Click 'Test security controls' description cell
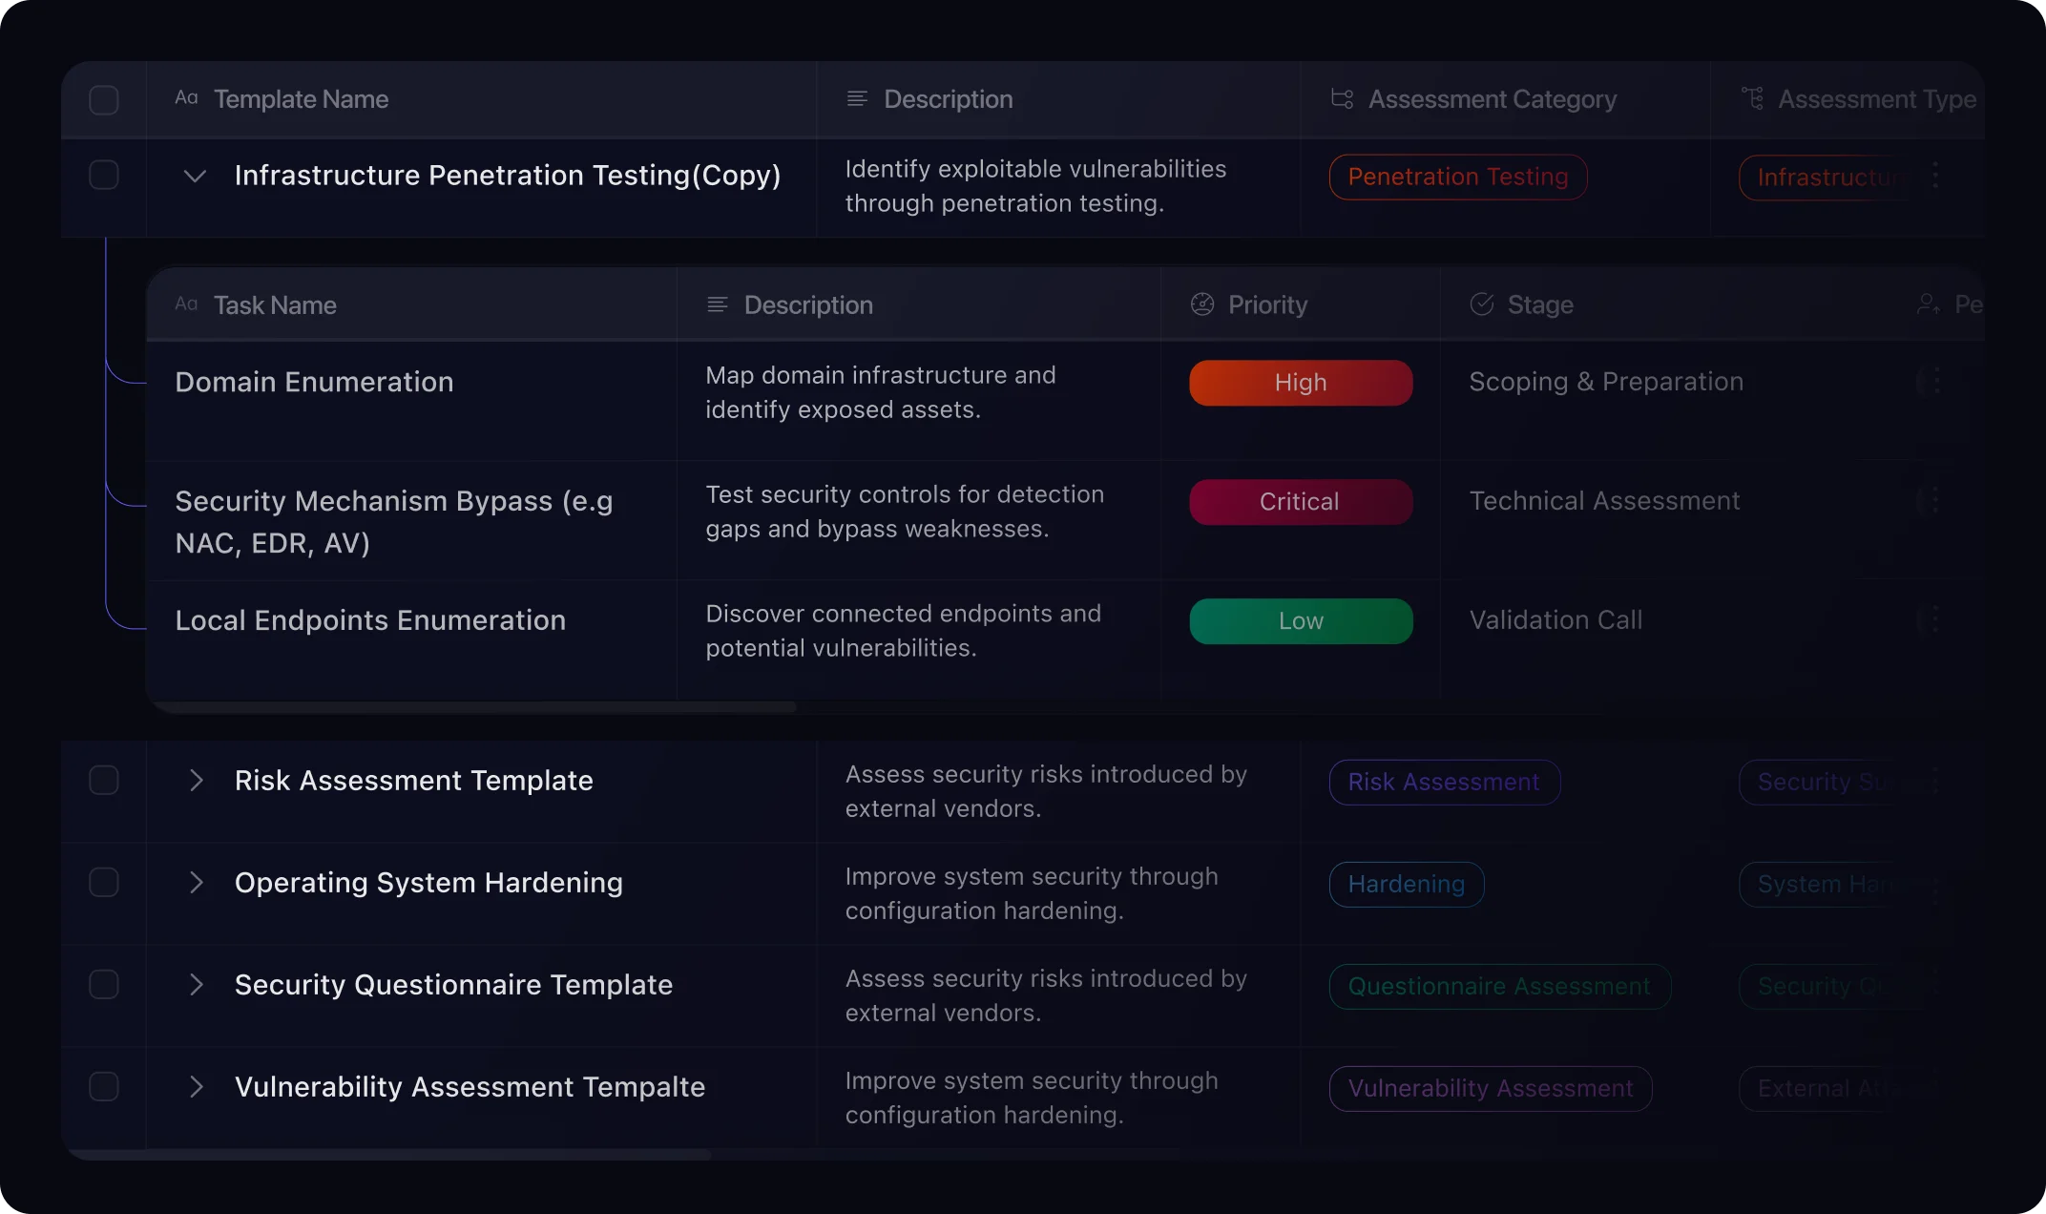2046x1214 pixels. tap(905, 512)
